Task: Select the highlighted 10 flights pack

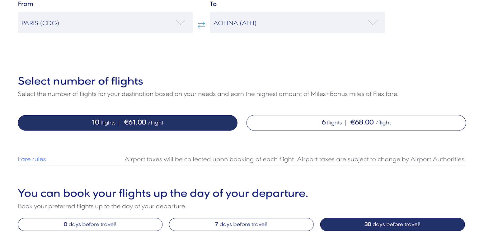Action: click(128, 123)
